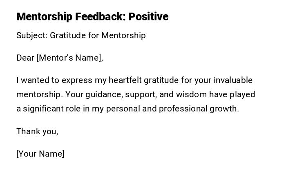
Task: Click the 'Subject:' label
Action: (x=32, y=35)
